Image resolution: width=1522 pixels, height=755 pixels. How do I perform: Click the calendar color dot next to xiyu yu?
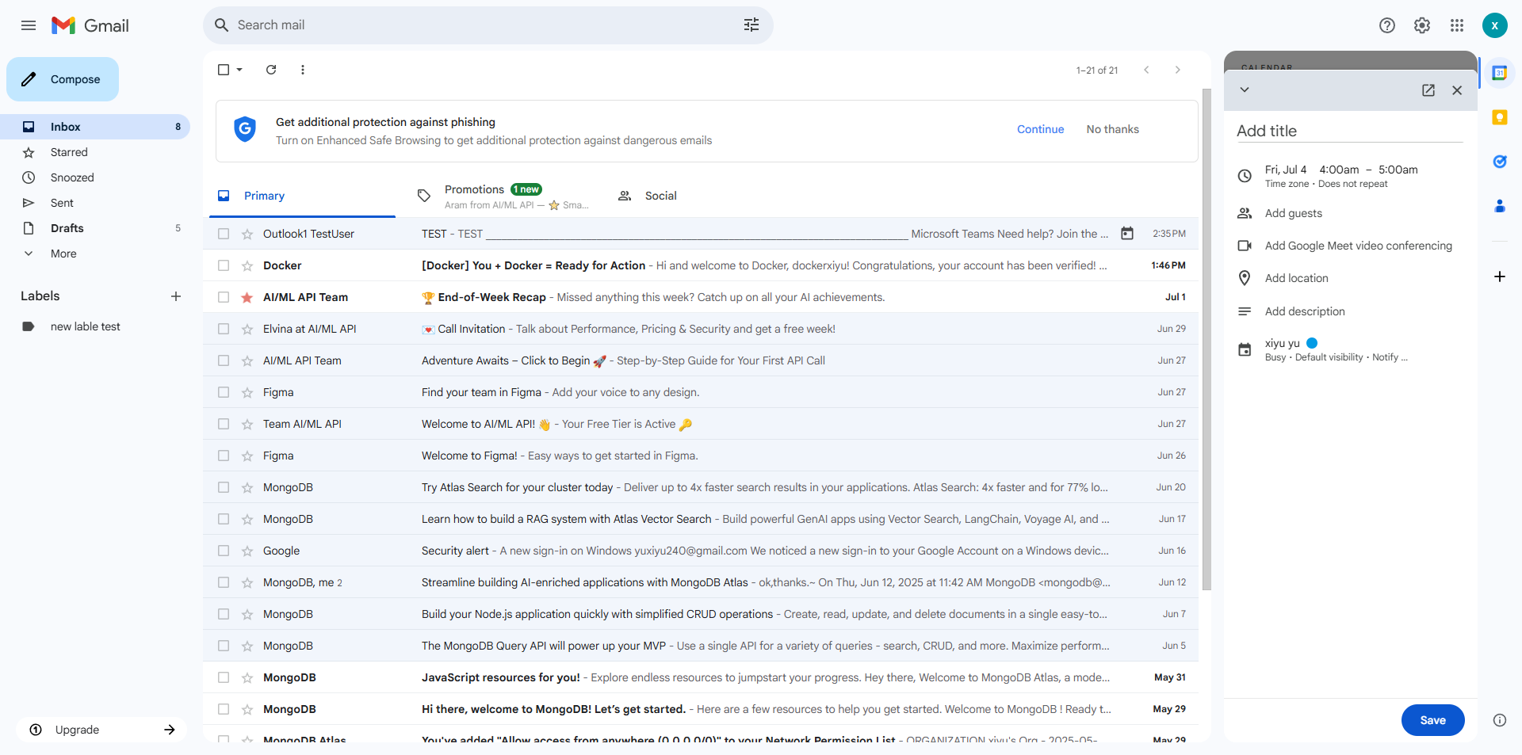pyautogui.click(x=1312, y=343)
